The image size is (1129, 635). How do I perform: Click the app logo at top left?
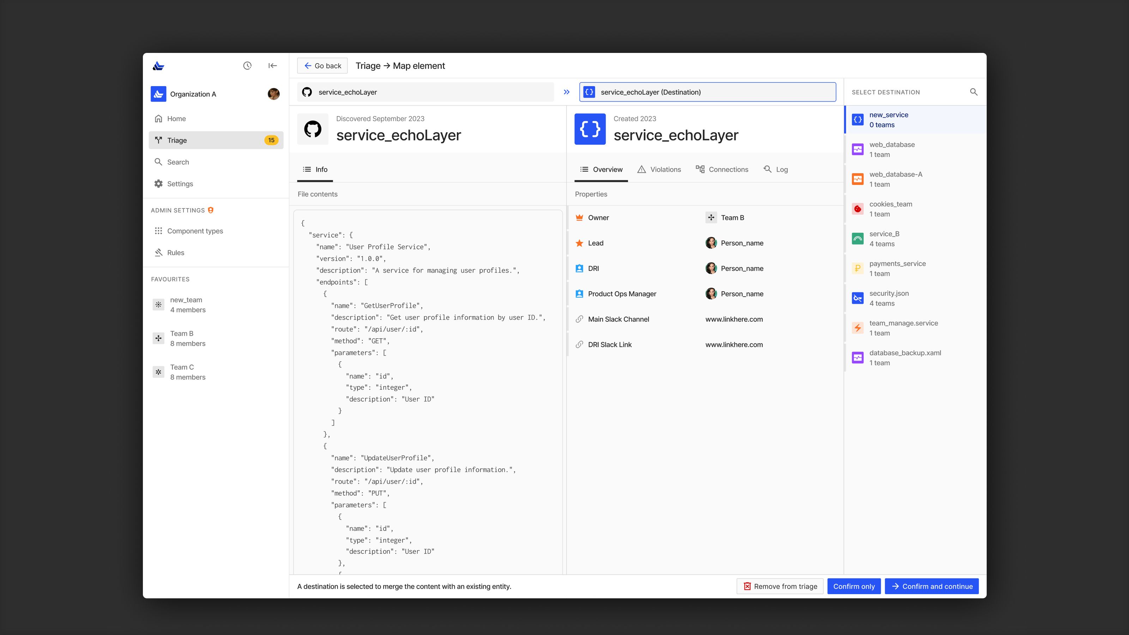click(158, 66)
